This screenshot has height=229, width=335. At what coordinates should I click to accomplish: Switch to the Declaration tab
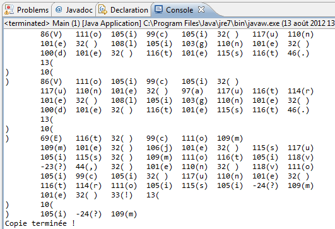pos(124,10)
